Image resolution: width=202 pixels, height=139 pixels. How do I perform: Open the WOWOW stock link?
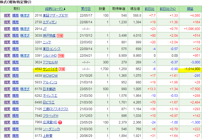point(50,76)
